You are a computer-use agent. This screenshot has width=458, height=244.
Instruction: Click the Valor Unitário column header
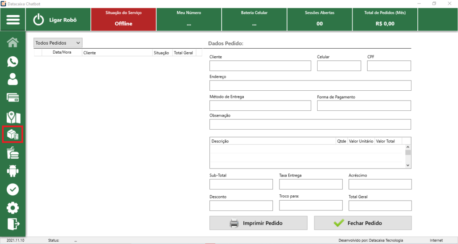tap(361, 141)
